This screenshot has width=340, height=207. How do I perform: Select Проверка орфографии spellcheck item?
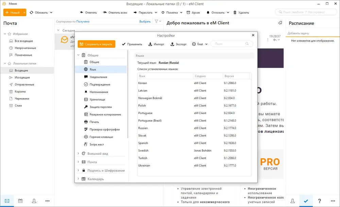coord(101,130)
